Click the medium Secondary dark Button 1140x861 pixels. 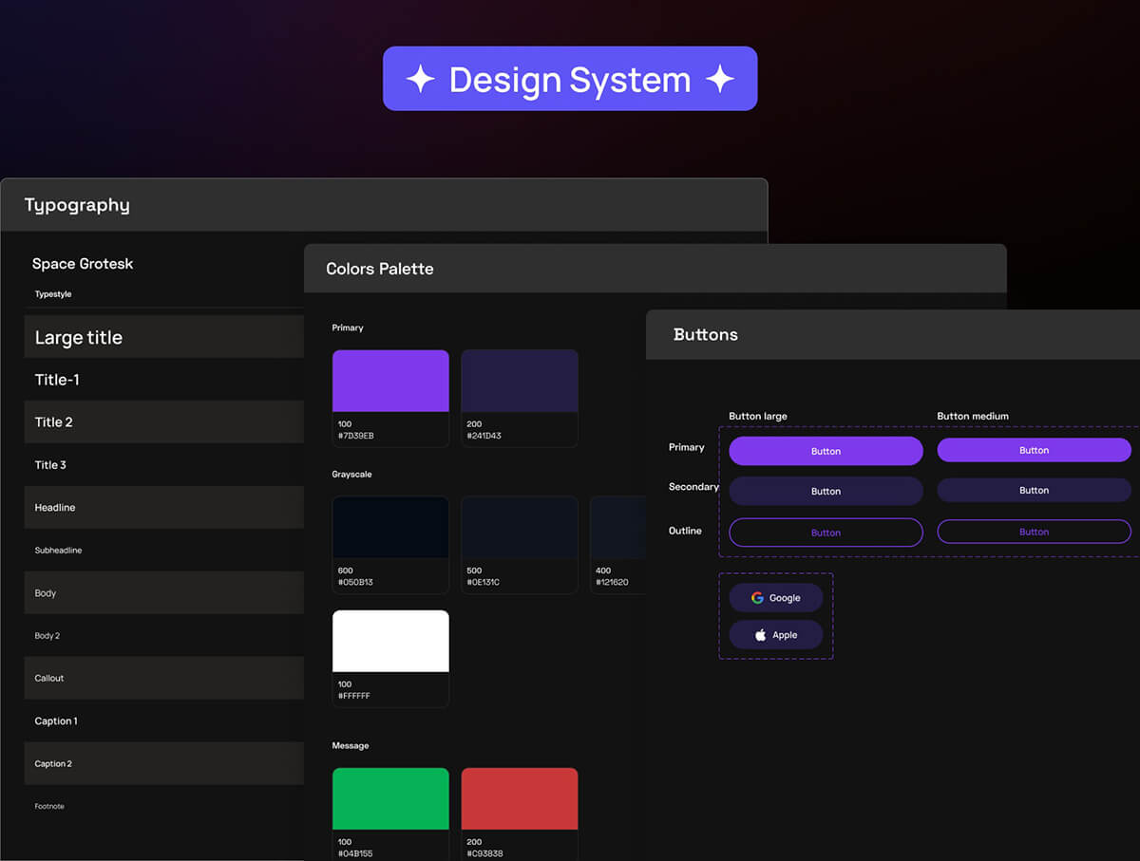(x=1034, y=490)
